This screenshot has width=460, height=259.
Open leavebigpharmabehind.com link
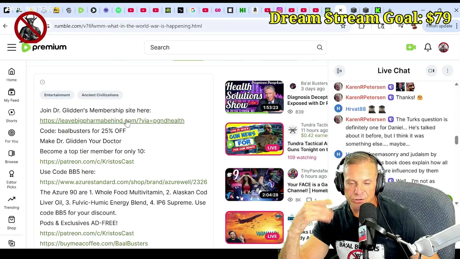click(112, 121)
